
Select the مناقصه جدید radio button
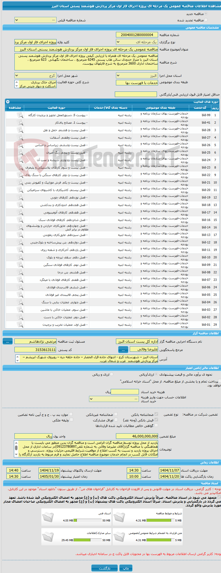205,14
